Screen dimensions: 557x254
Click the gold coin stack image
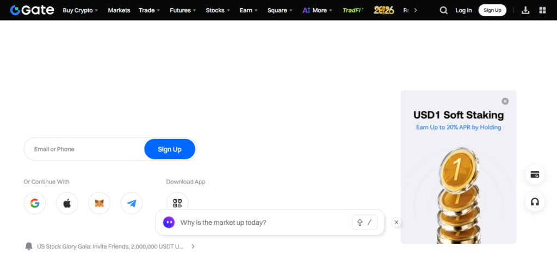pyautogui.click(x=458, y=195)
